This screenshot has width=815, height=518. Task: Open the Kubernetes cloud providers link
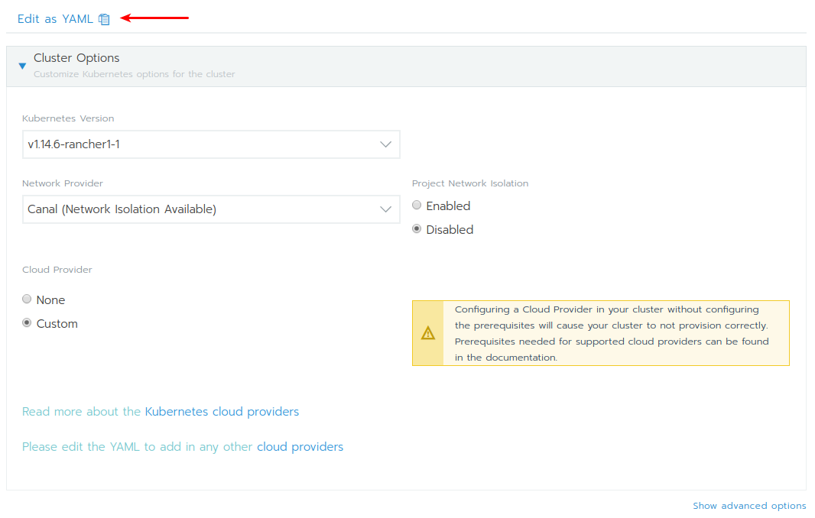pos(222,412)
